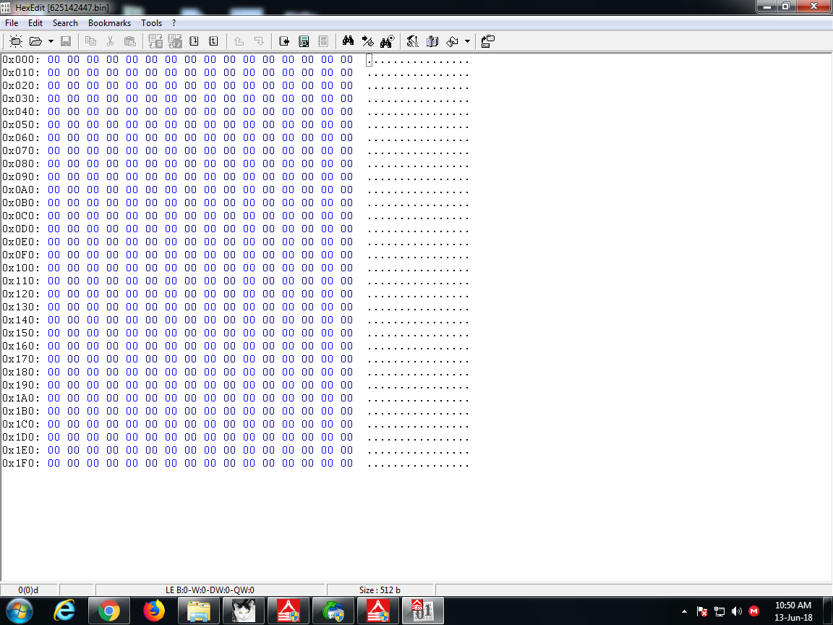The image size is (833, 625).
Task: Click the Copy toolbar icon
Action: click(91, 41)
